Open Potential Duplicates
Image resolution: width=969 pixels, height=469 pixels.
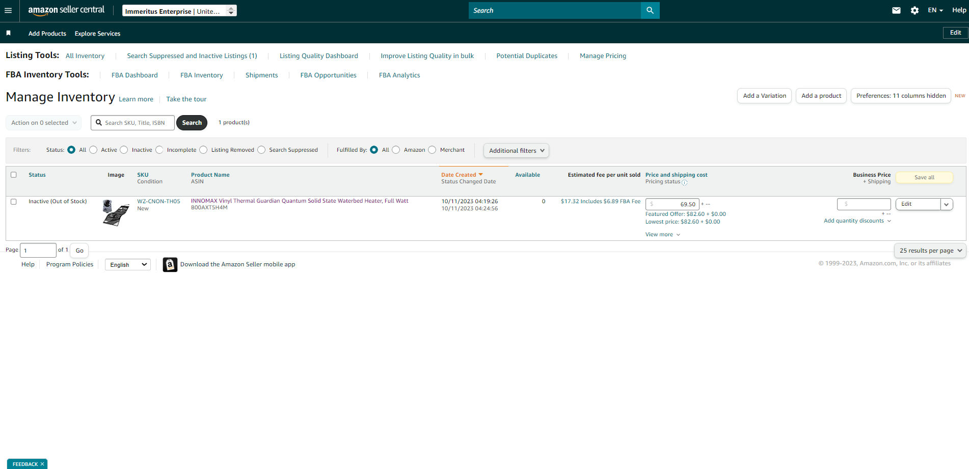(x=527, y=56)
